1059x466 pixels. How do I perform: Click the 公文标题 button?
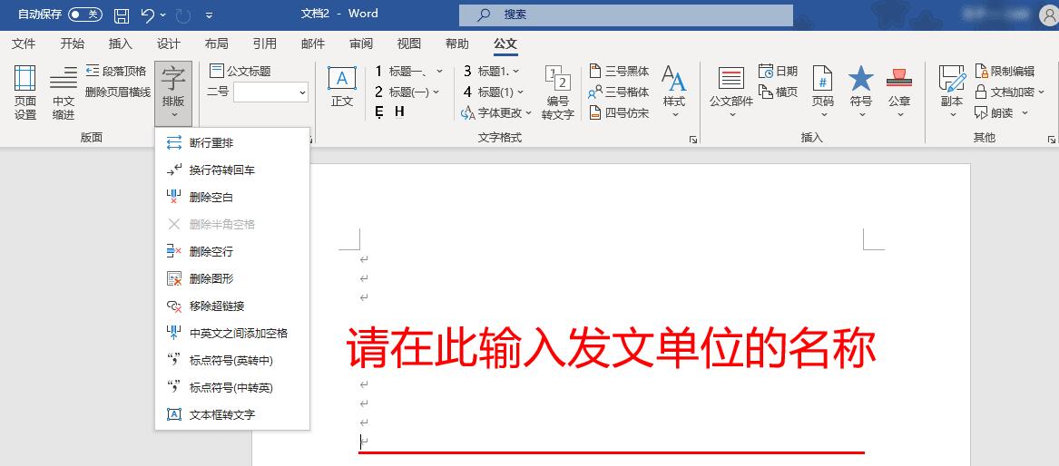coord(240,71)
